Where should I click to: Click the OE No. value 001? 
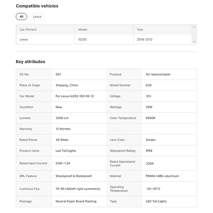pyautogui.click(x=59, y=75)
